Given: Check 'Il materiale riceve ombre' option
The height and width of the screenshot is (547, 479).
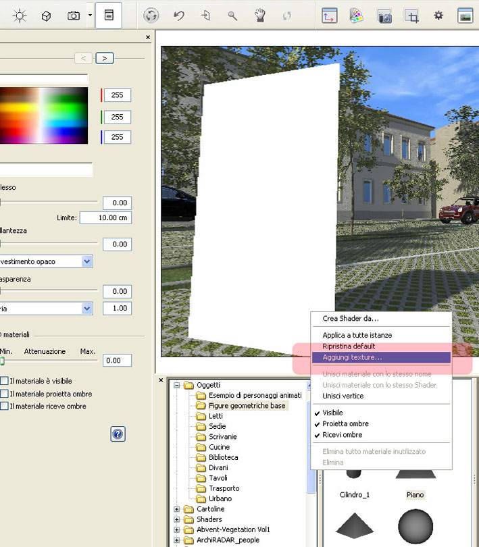Looking at the screenshot, I should 4,407.
